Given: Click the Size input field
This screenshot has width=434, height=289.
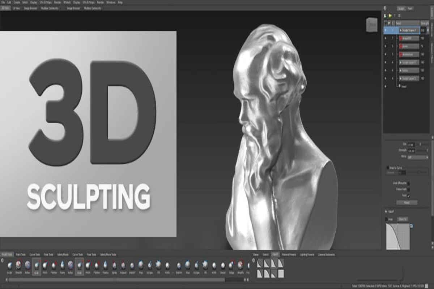Looking at the screenshot, I should click(411, 144).
